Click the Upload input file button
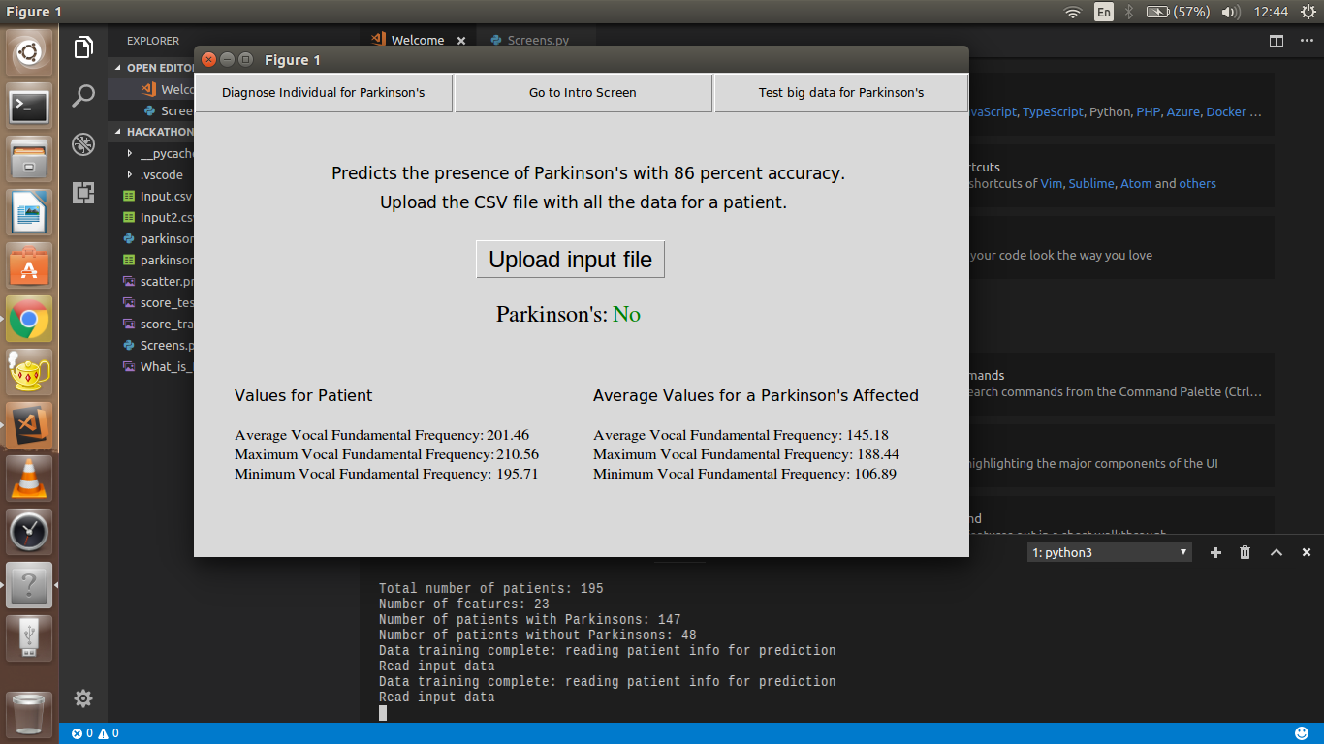The height and width of the screenshot is (744, 1324). pyautogui.click(x=570, y=260)
